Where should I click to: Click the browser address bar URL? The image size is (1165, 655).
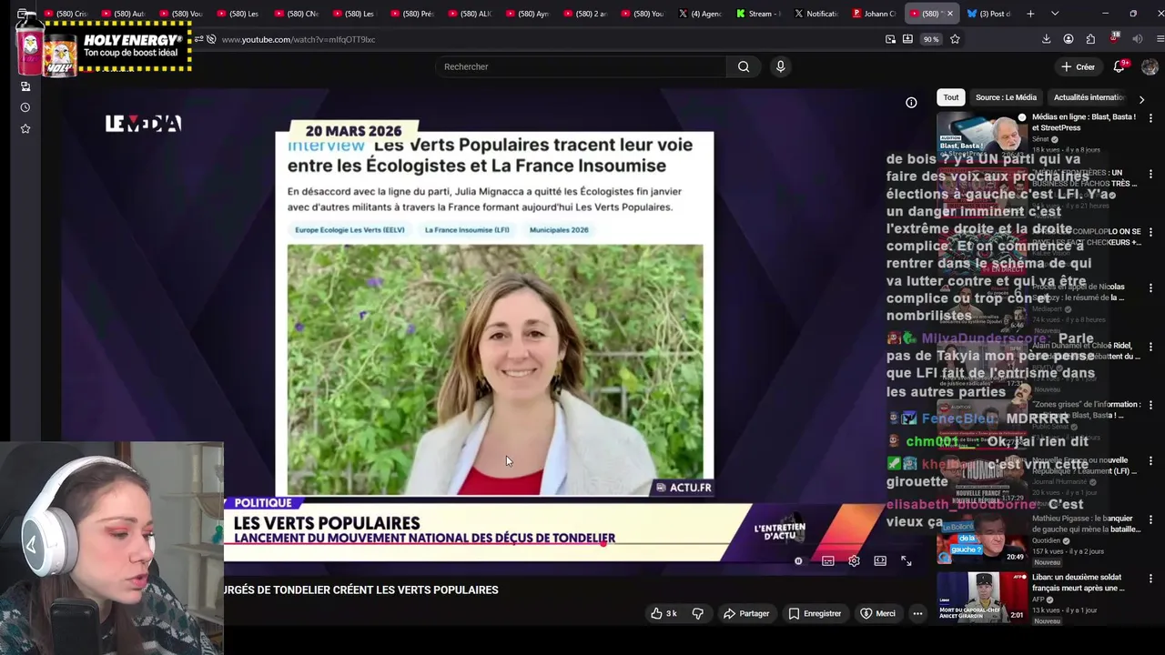299,39
